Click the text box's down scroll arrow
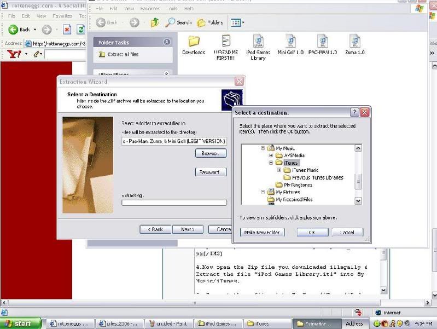This screenshot has width=437, height=329. pyautogui.click(x=383, y=290)
